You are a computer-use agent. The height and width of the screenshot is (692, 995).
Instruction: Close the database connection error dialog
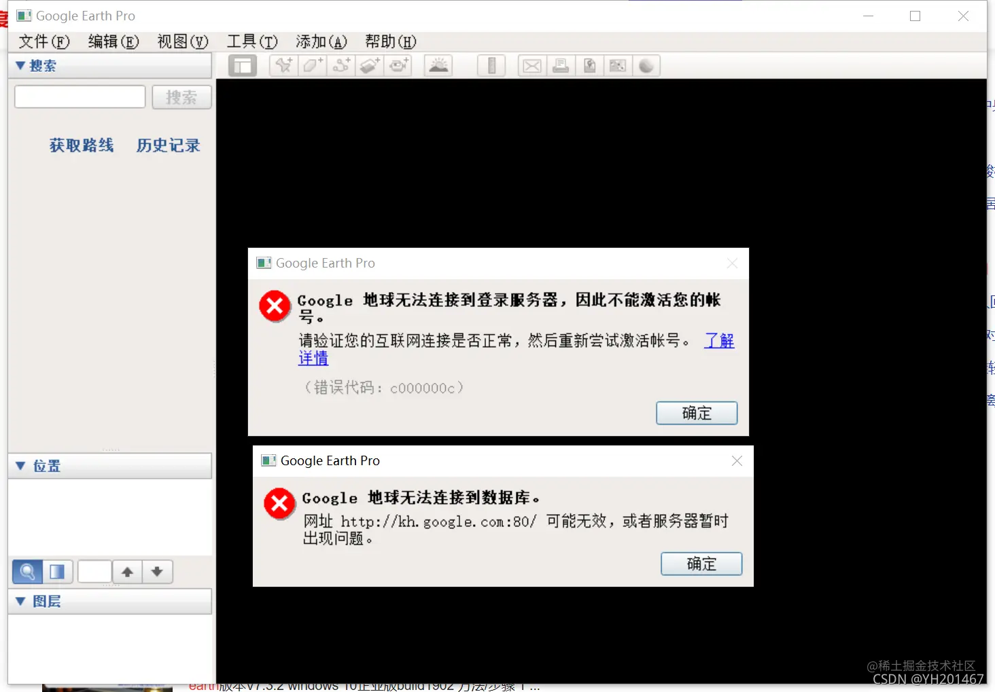[737, 461]
